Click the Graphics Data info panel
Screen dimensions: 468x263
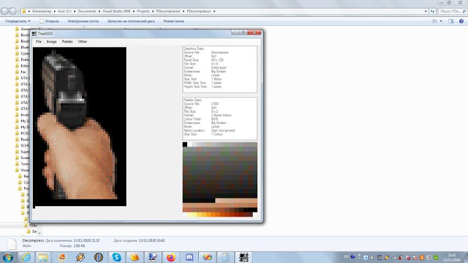220,69
